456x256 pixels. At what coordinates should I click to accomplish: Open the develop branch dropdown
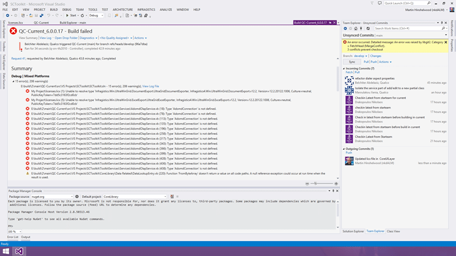361,56
